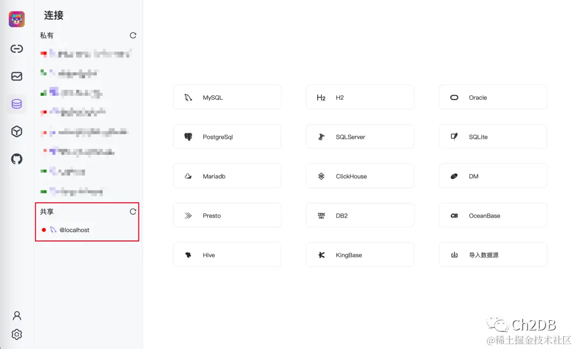
Task: Create a new KingBase connection
Action: 360,254
